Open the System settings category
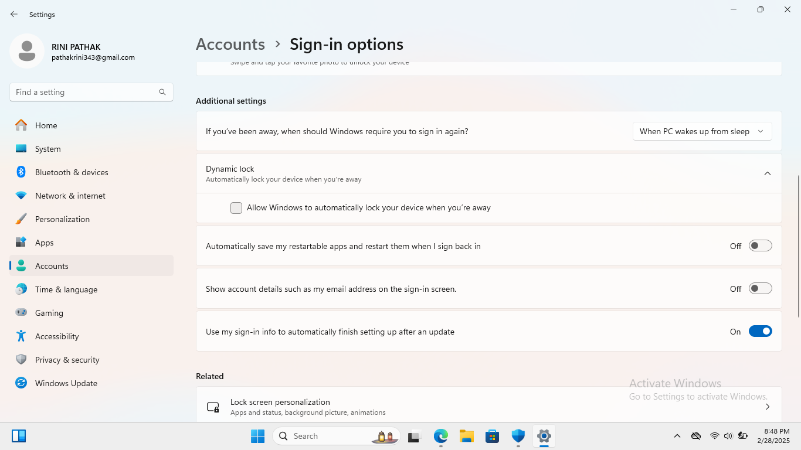The image size is (801, 450). click(x=91, y=149)
